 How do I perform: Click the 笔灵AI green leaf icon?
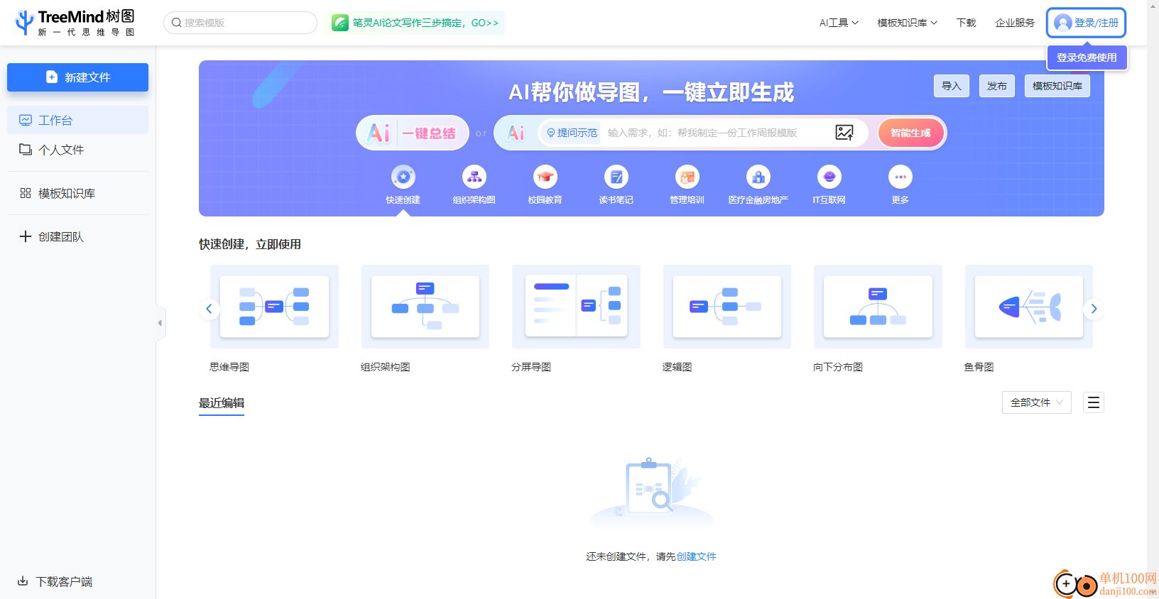pyautogui.click(x=340, y=23)
